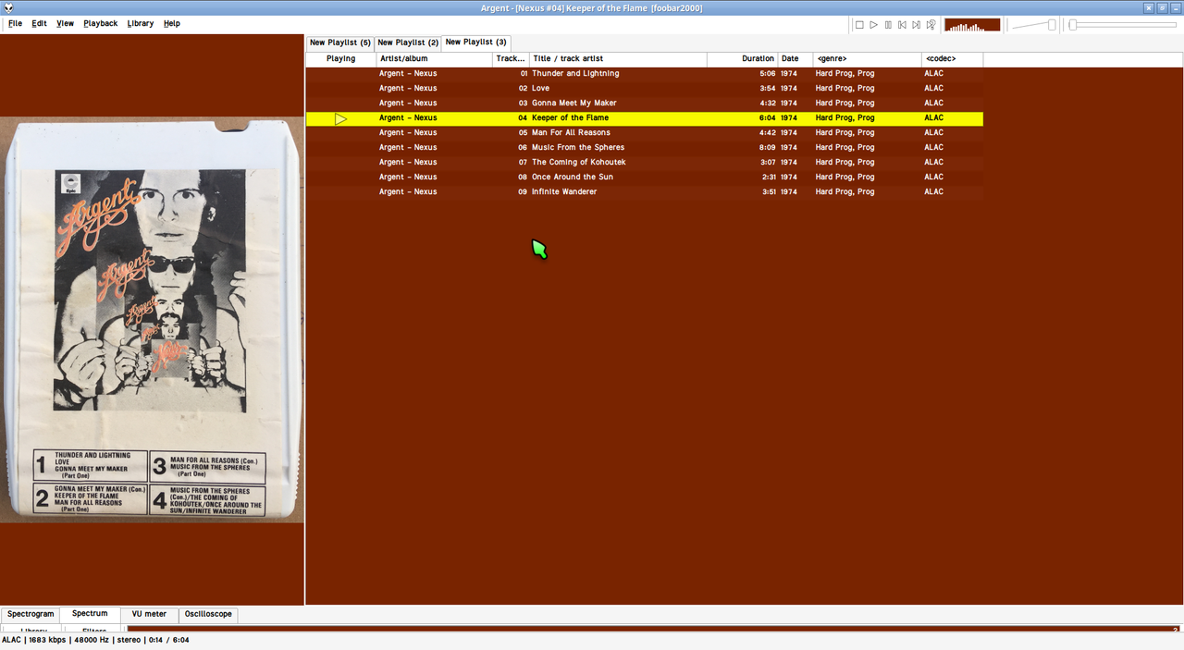The width and height of the screenshot is (1184, 650).
Task: Open the Help menu
Action: click(x=172, y=23)
